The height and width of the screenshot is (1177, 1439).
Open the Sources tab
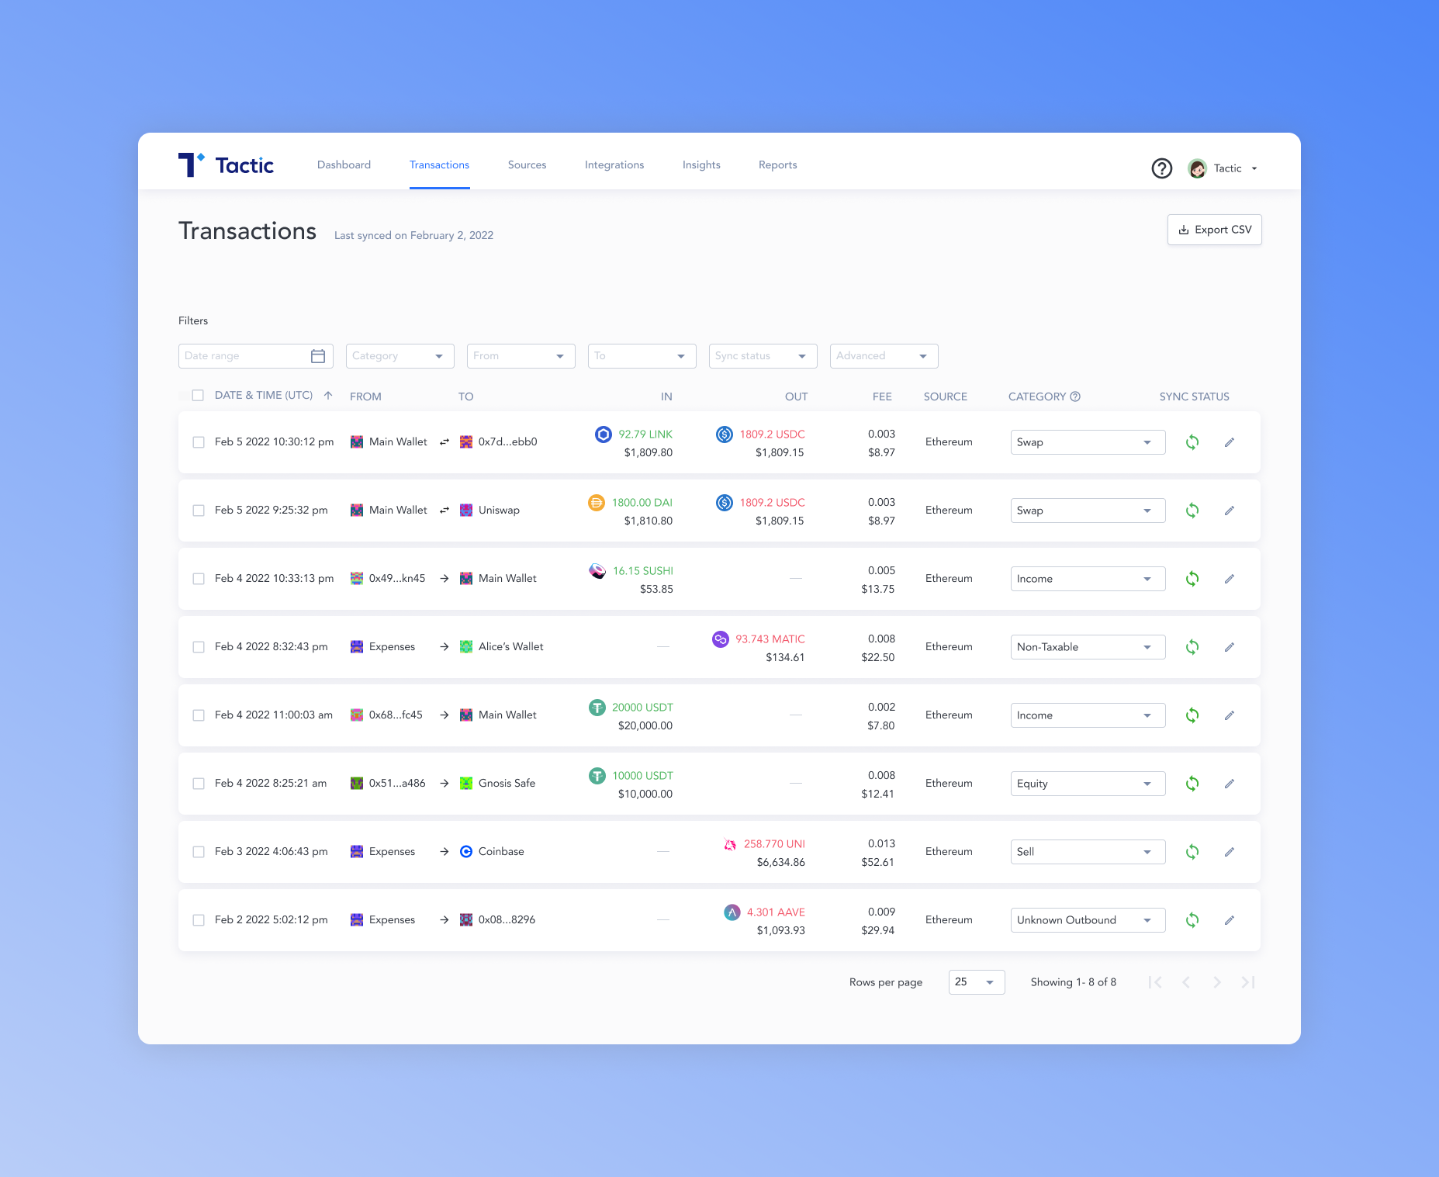point(527,165)
